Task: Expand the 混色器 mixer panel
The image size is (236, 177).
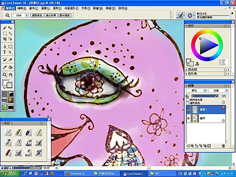Action: (186, 69)
